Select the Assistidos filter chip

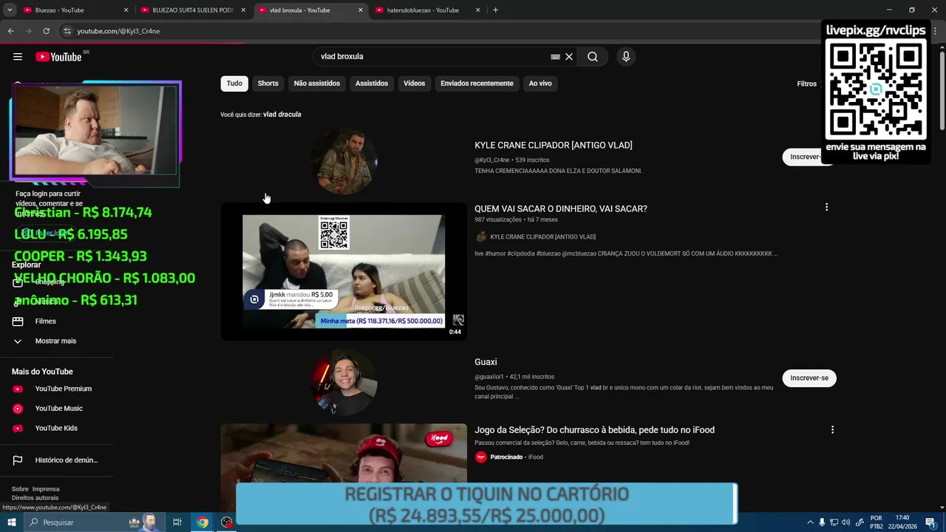372,83
